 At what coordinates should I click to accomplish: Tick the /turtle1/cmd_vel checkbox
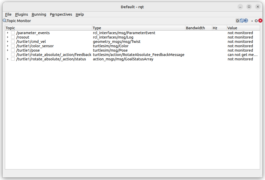13,41
